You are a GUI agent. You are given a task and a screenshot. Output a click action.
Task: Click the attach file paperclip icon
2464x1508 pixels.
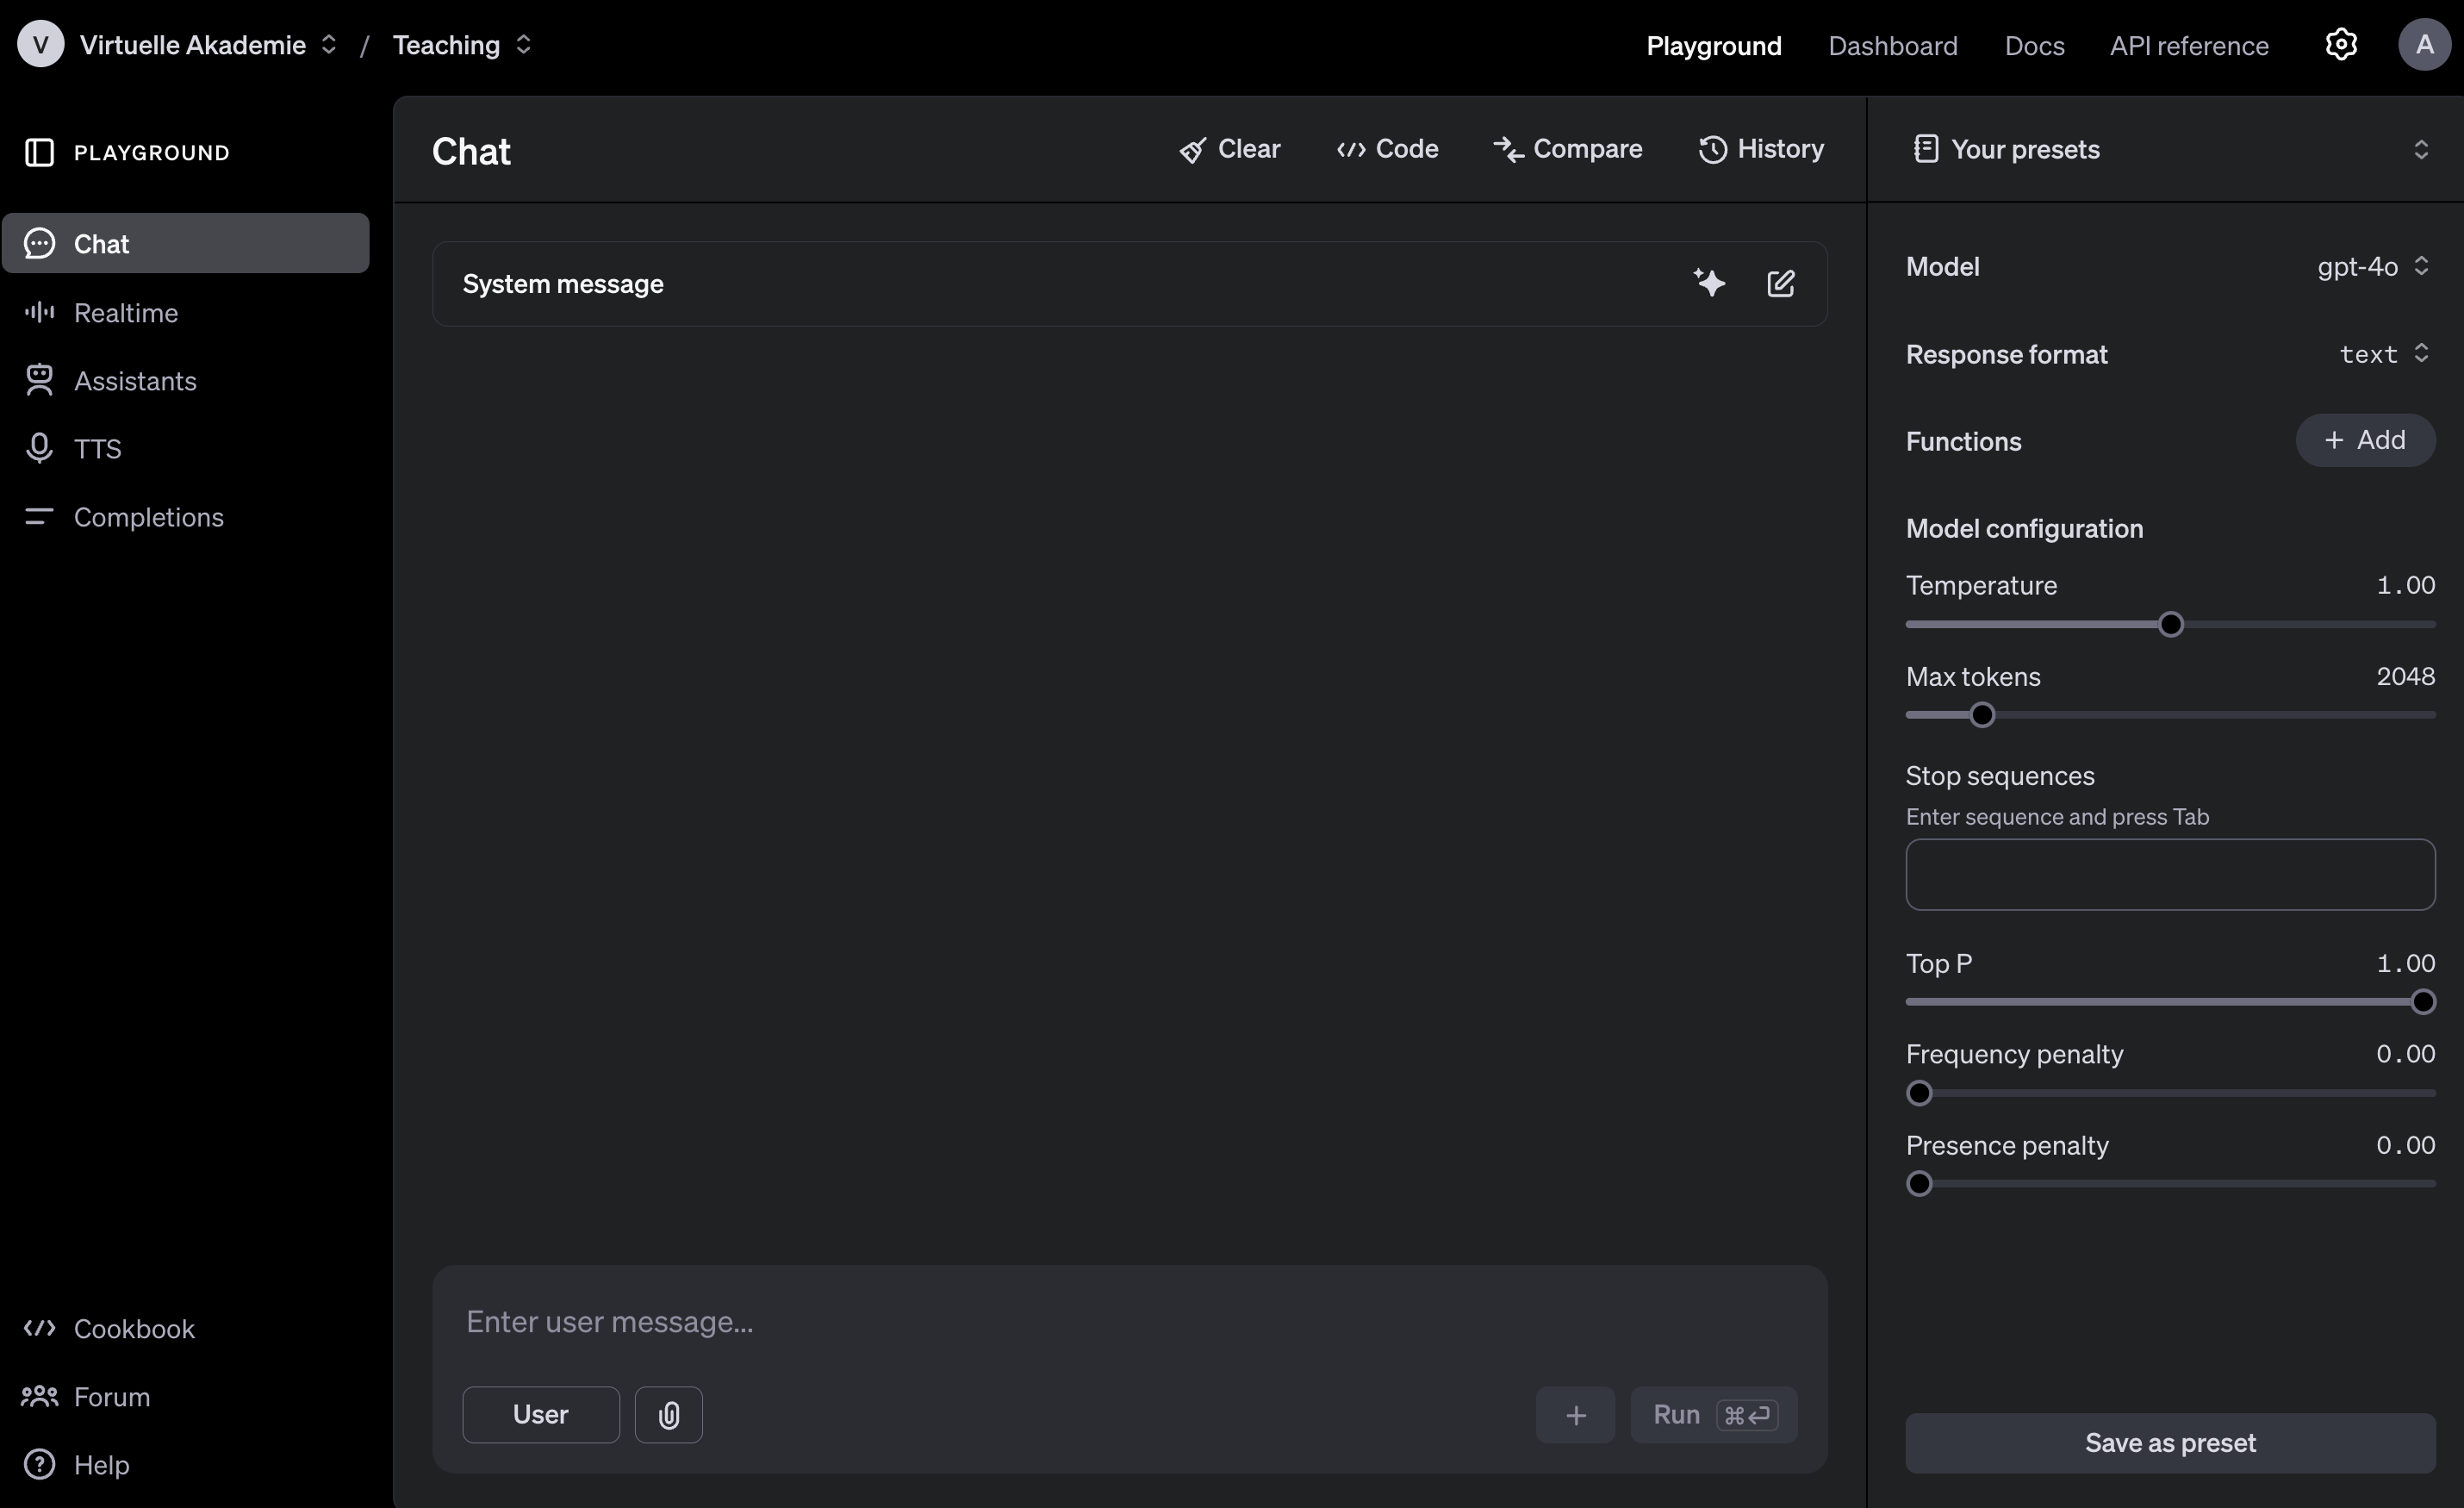pyautogui.click(x=668, y=1414)
